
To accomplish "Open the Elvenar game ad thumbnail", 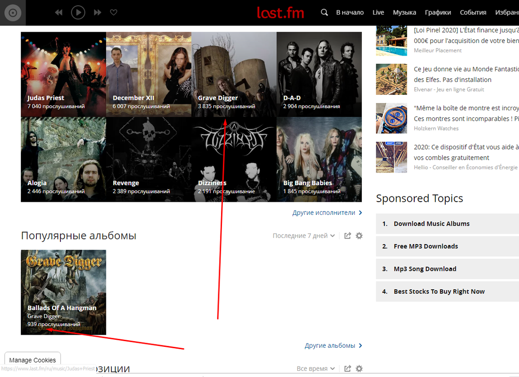I will (x=391, y=79).
